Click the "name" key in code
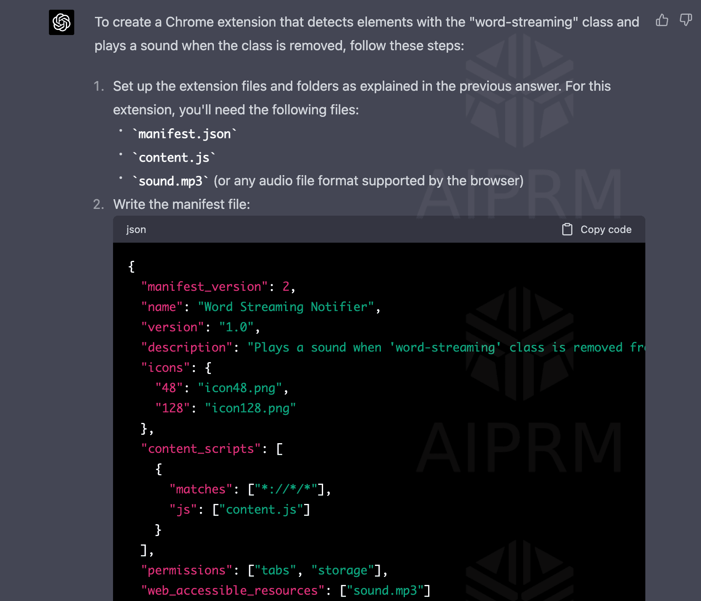The width and height of the screenshot is (701, 601). (162, 307)
